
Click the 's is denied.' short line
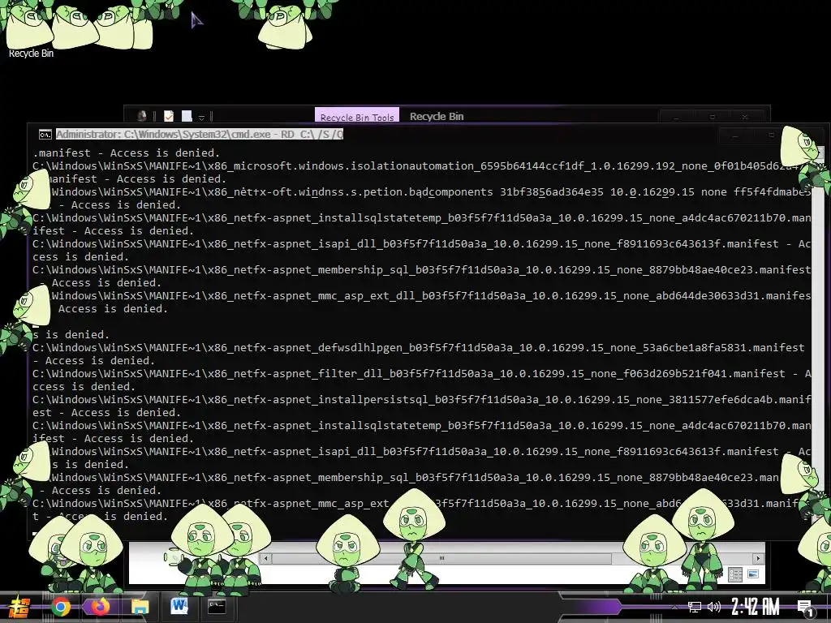[71, 335]
